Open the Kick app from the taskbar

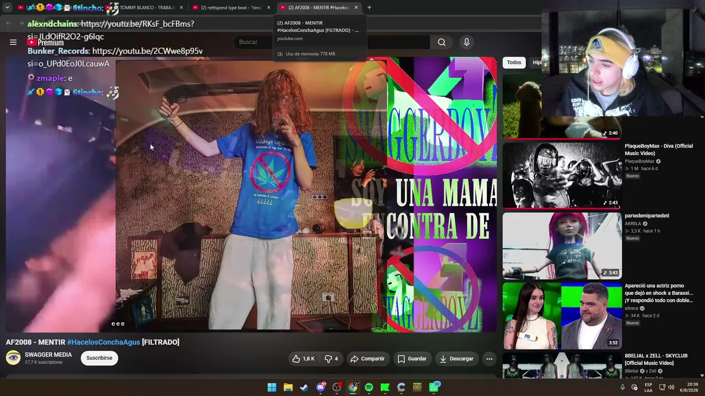click(x=385, y=387)
